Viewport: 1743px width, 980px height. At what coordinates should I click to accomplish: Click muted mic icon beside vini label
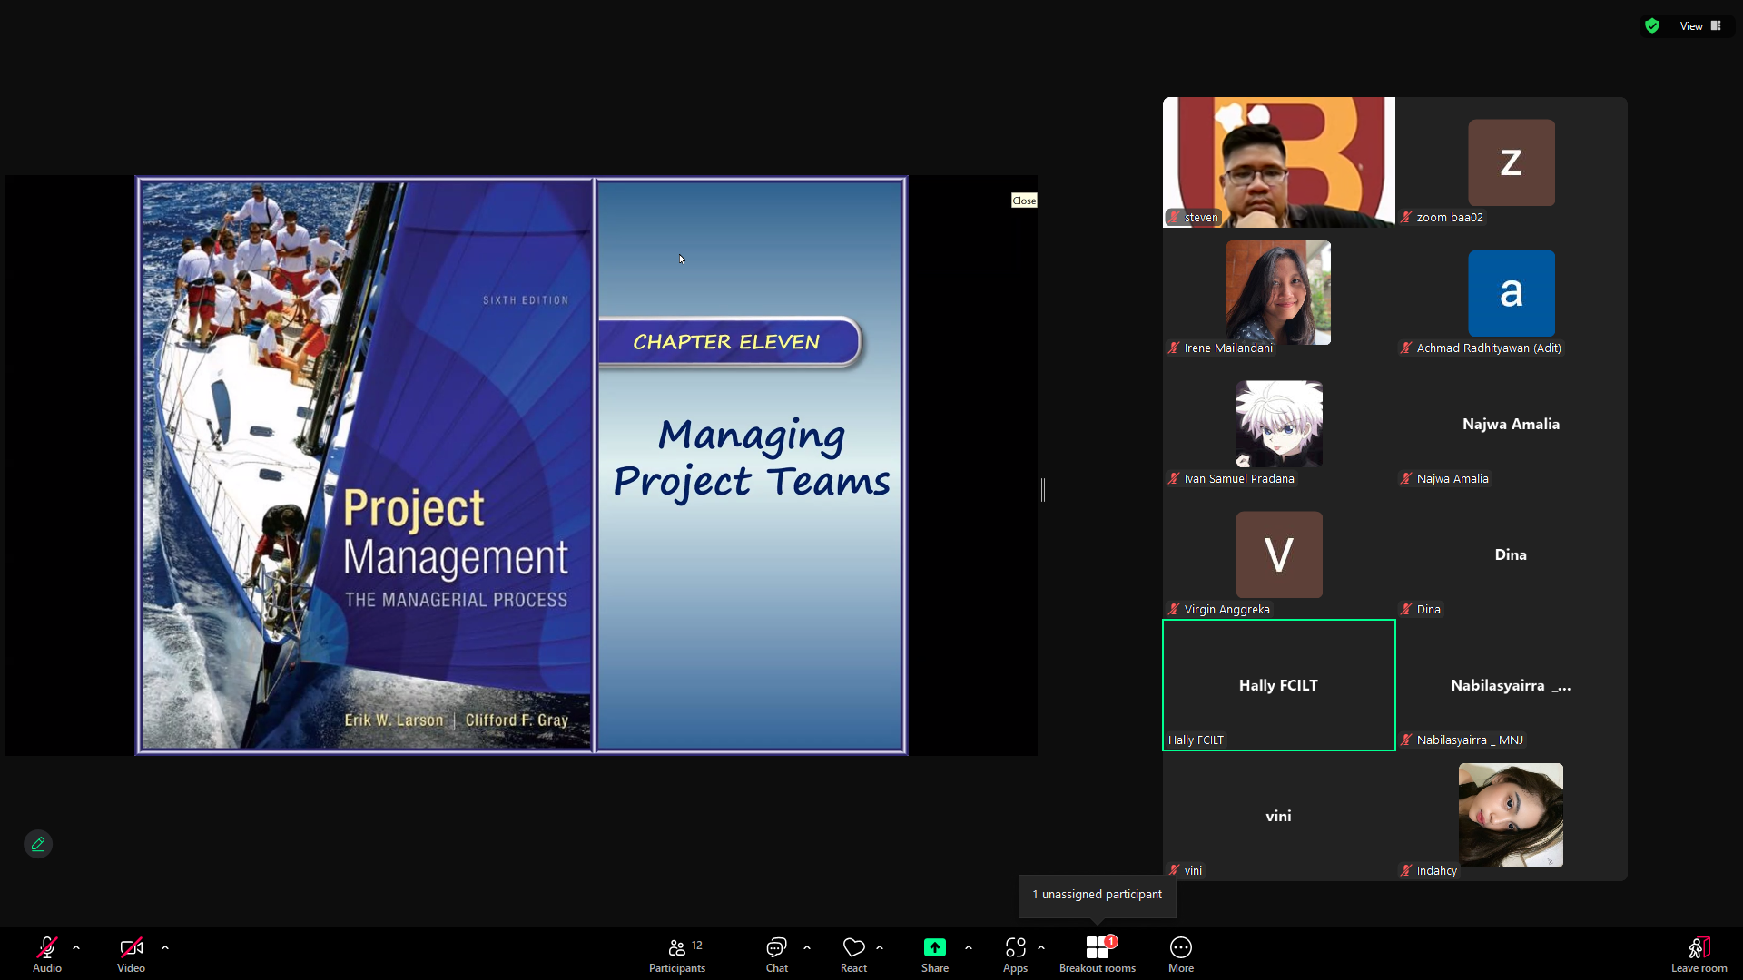pos(1175,871)
